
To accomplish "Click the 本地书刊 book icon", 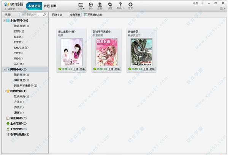I will click(x=8, y=20).
